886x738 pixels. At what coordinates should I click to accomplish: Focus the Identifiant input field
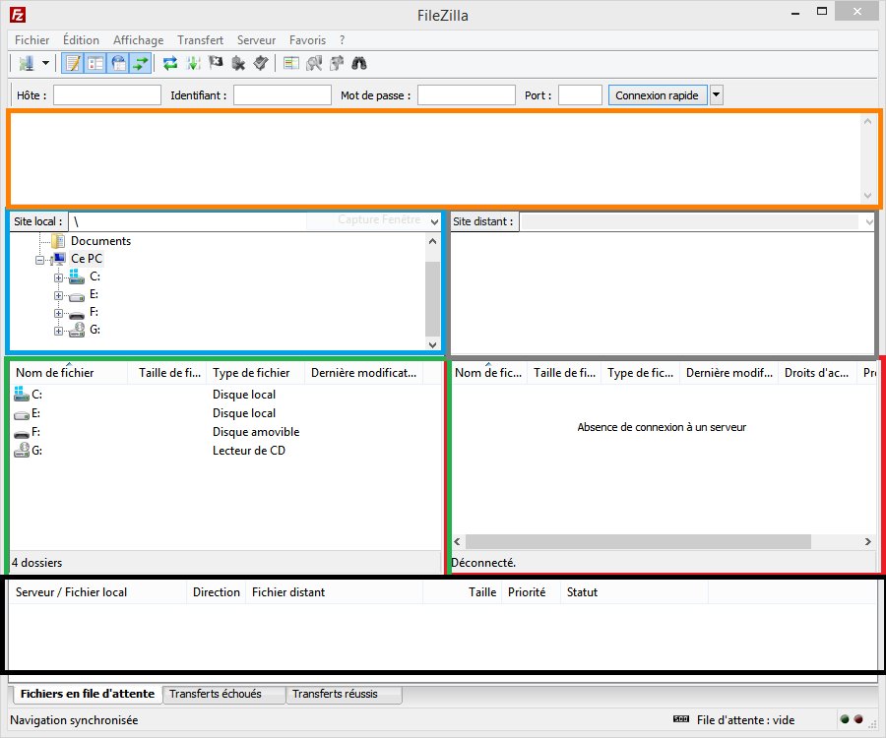(x=283, y=94)
